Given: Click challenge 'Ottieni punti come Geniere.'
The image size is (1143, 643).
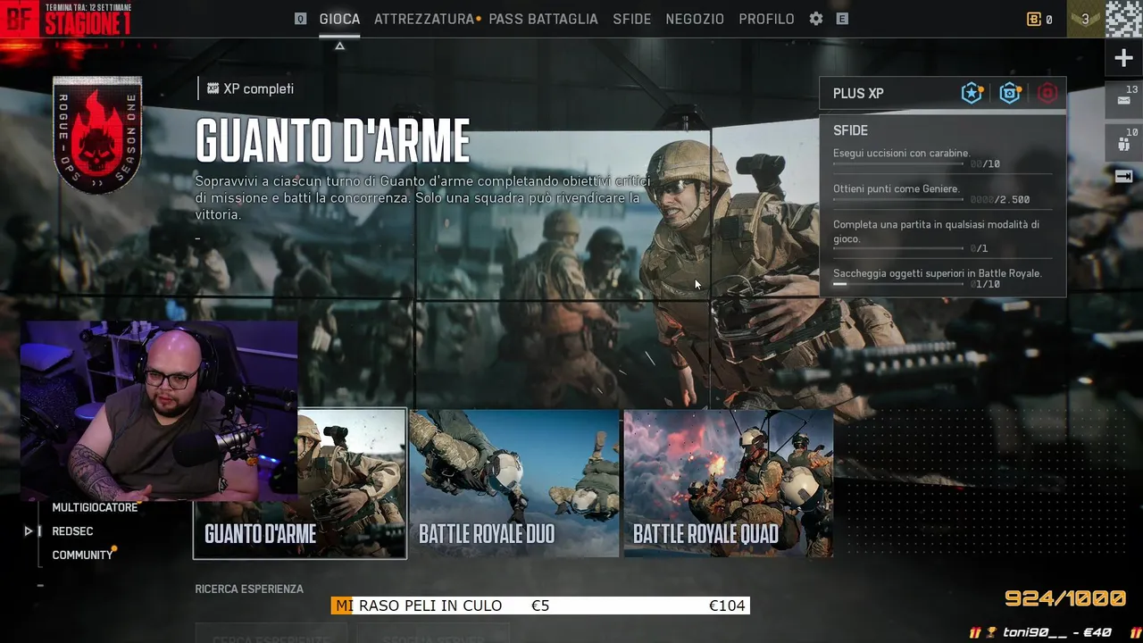Looking at the screenshot, I should (897, 189).
